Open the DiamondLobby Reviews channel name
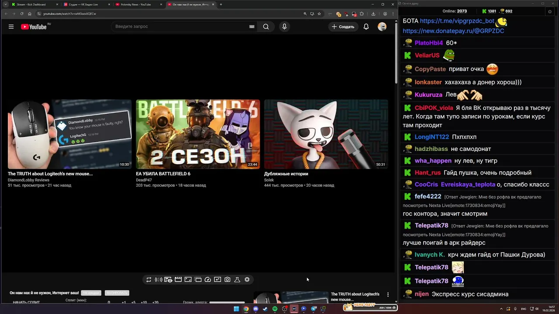 pyautogui.click(x=28, y=180)
